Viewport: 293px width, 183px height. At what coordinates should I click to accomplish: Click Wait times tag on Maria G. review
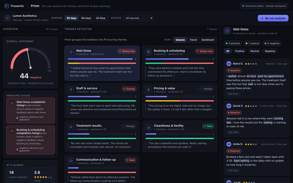point(233,94)
